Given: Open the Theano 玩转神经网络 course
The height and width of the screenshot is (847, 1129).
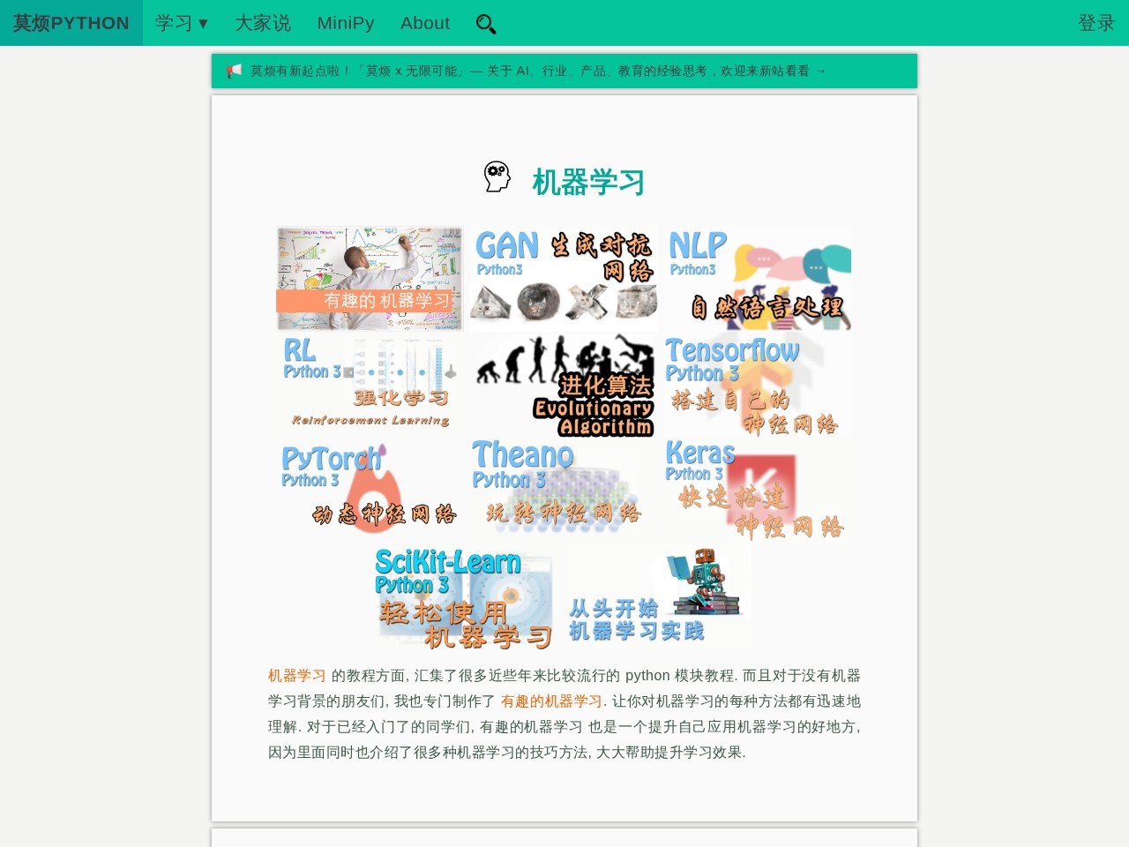Looking at the screenshot, I should (x=563, y=490).
